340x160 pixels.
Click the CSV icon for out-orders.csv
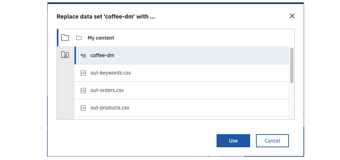click(x=83, y=91)
